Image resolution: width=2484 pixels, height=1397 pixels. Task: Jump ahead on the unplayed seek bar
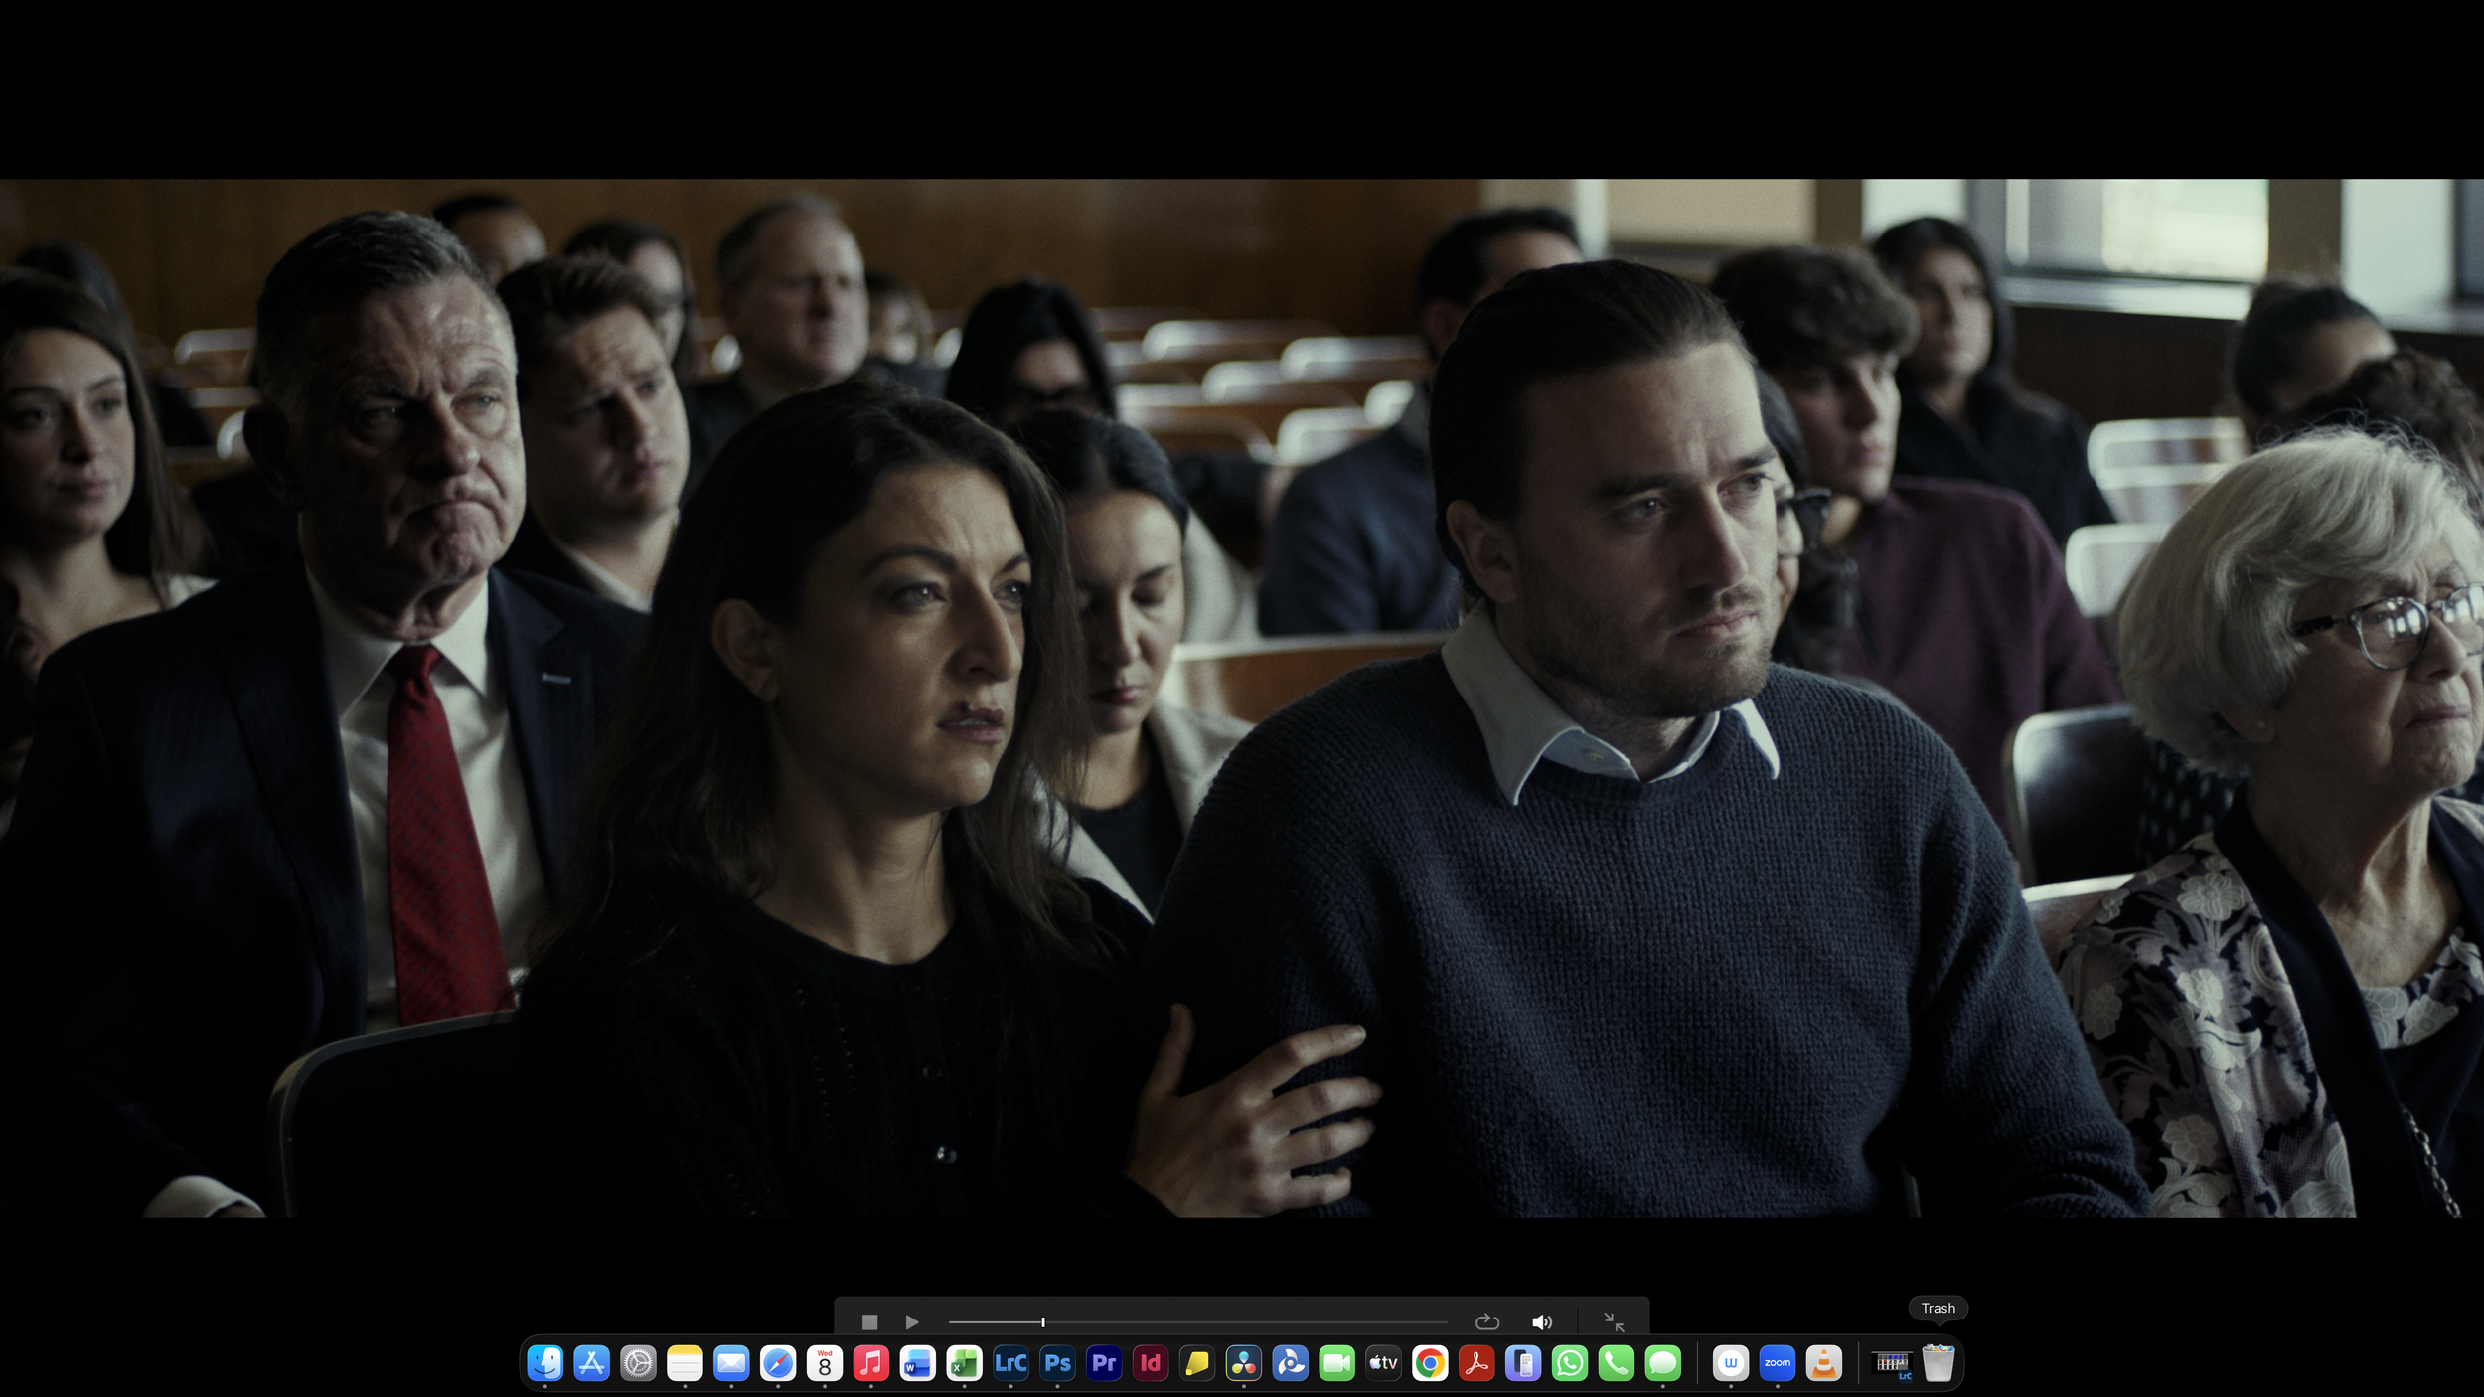[x=1246, y=1321]
